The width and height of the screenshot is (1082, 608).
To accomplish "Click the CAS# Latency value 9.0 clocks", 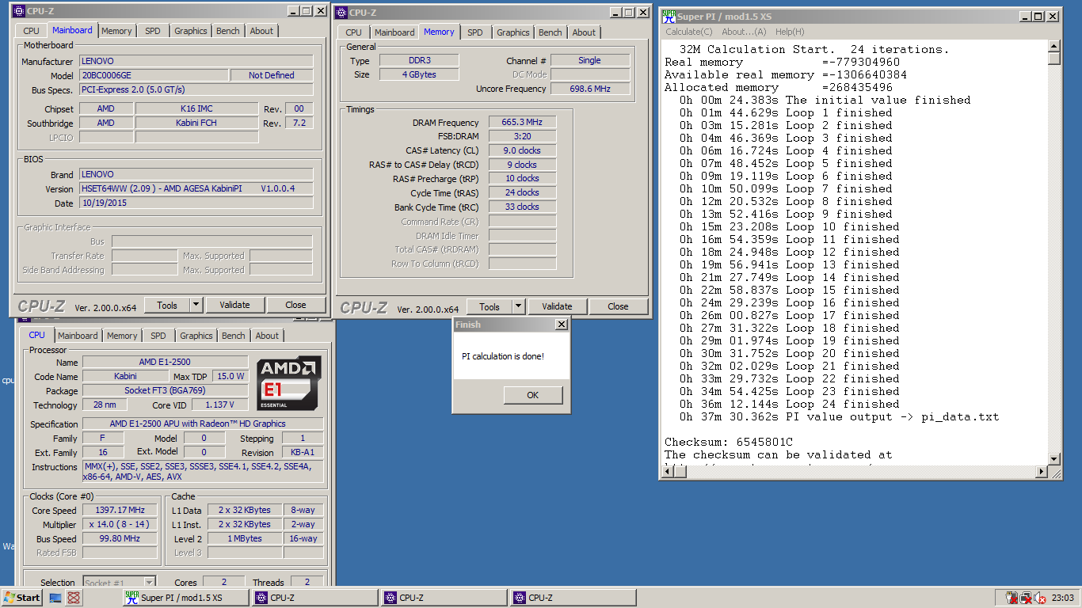I will [x=522, y=150].
